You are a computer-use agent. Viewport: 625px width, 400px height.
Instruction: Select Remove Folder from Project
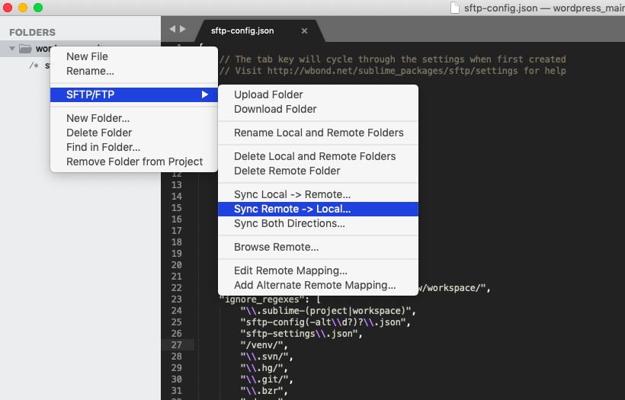[134, 162]
